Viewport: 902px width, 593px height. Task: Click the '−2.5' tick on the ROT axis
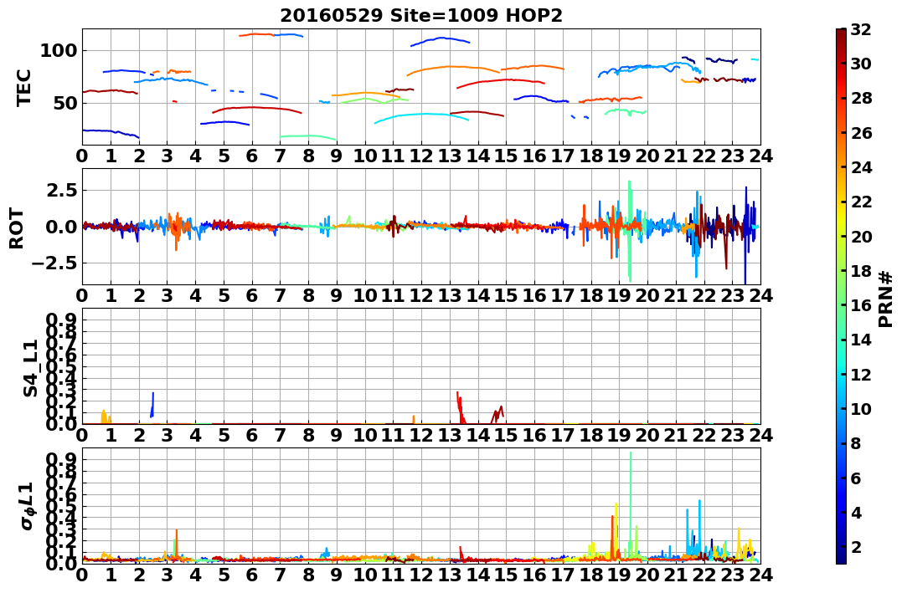(53, 263)
